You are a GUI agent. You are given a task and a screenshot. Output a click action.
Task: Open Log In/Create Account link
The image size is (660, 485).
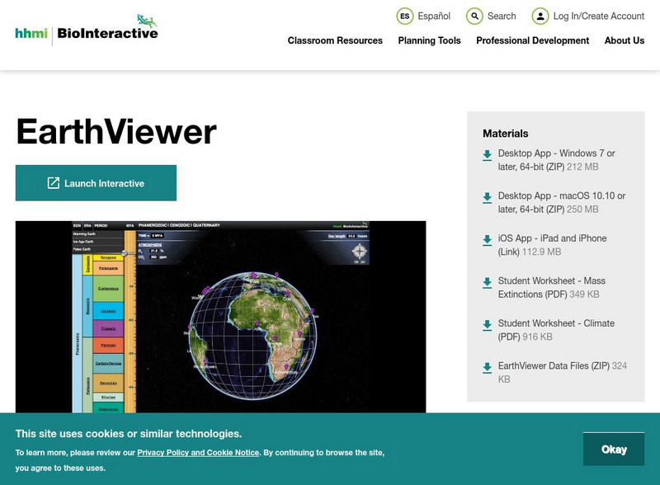(598, 16)
